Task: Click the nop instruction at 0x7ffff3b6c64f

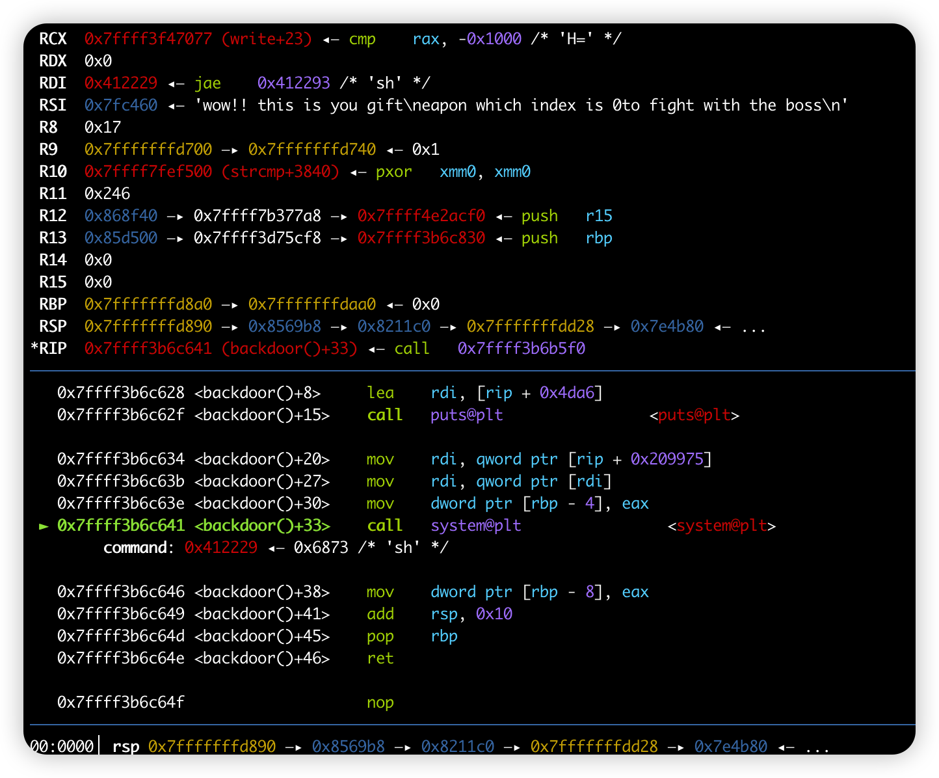Action: click(x=380, y=703)
